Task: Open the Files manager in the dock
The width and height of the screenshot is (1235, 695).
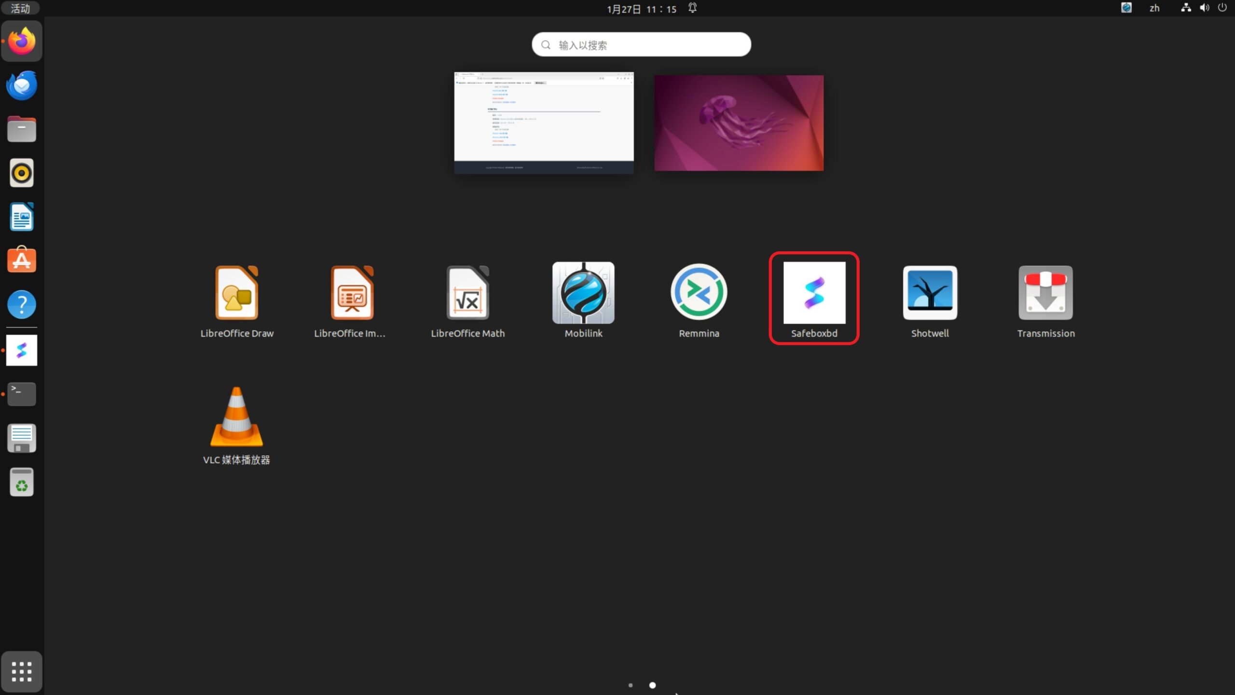Action: [x=22, y=129]
